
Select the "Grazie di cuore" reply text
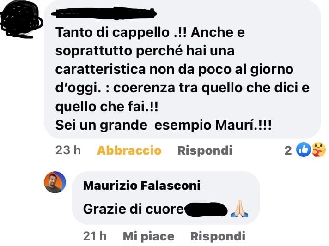point(133,209)
